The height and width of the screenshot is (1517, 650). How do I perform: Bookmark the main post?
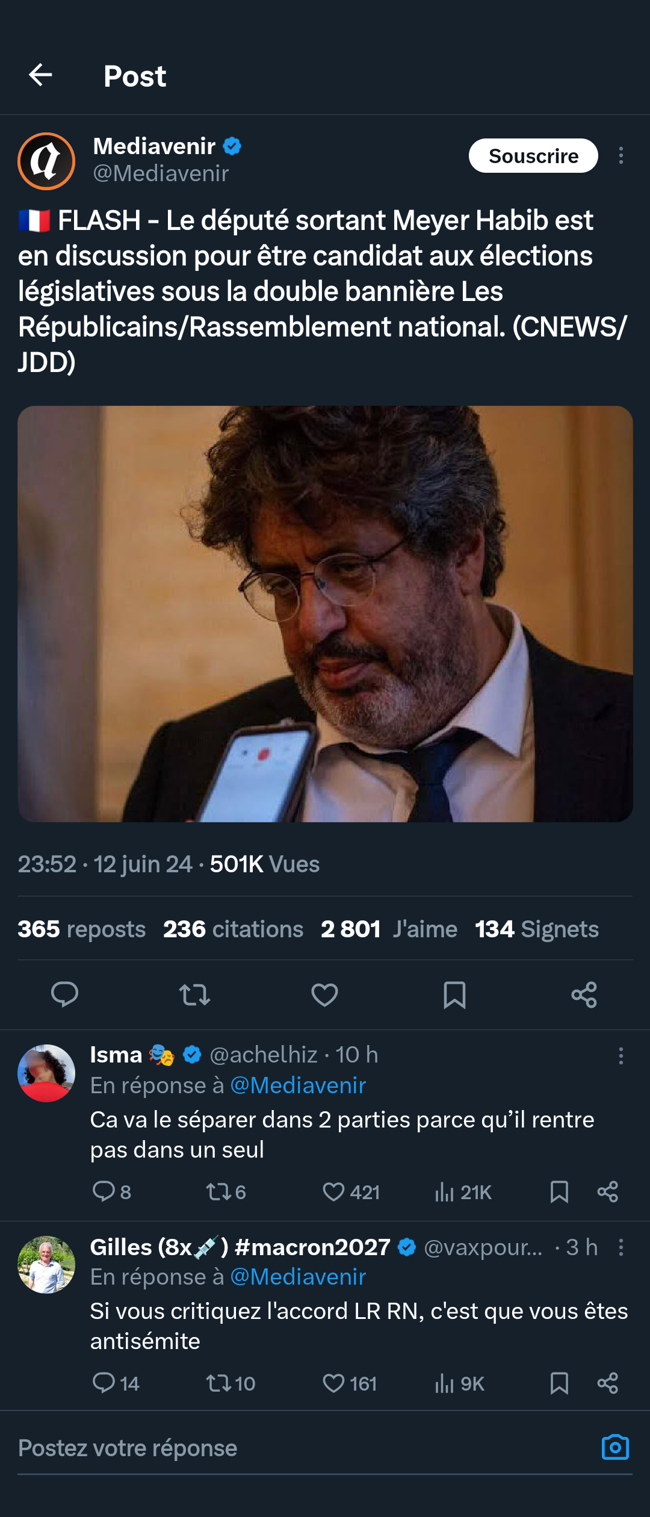[x=454, y=994]
